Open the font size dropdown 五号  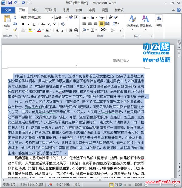coord(66,18)
